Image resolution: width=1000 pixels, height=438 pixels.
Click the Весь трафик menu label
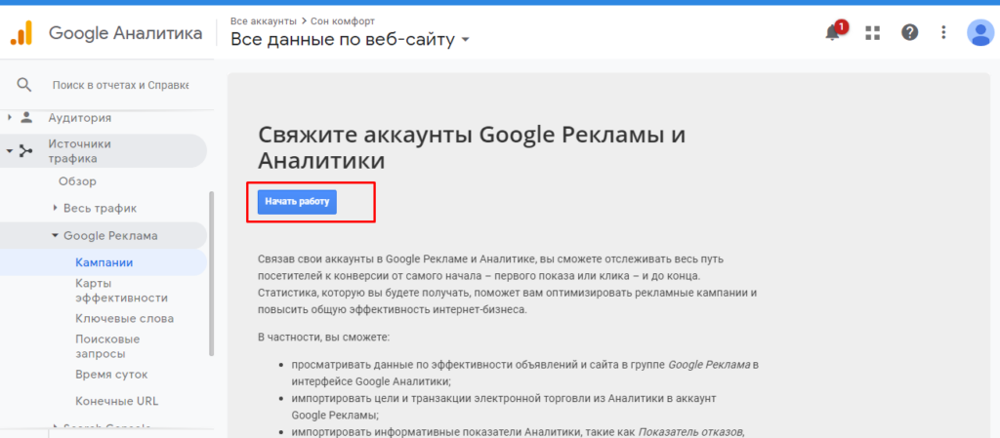(x=101, y=208)
